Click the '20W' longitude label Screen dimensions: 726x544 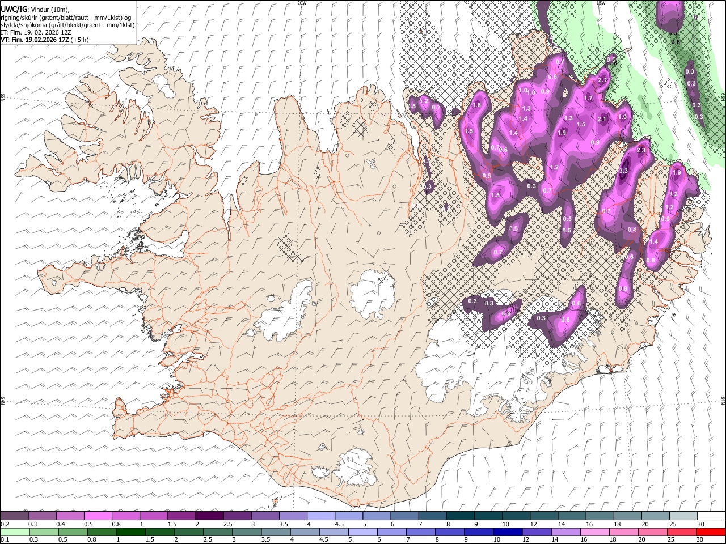tap(302, 3)
